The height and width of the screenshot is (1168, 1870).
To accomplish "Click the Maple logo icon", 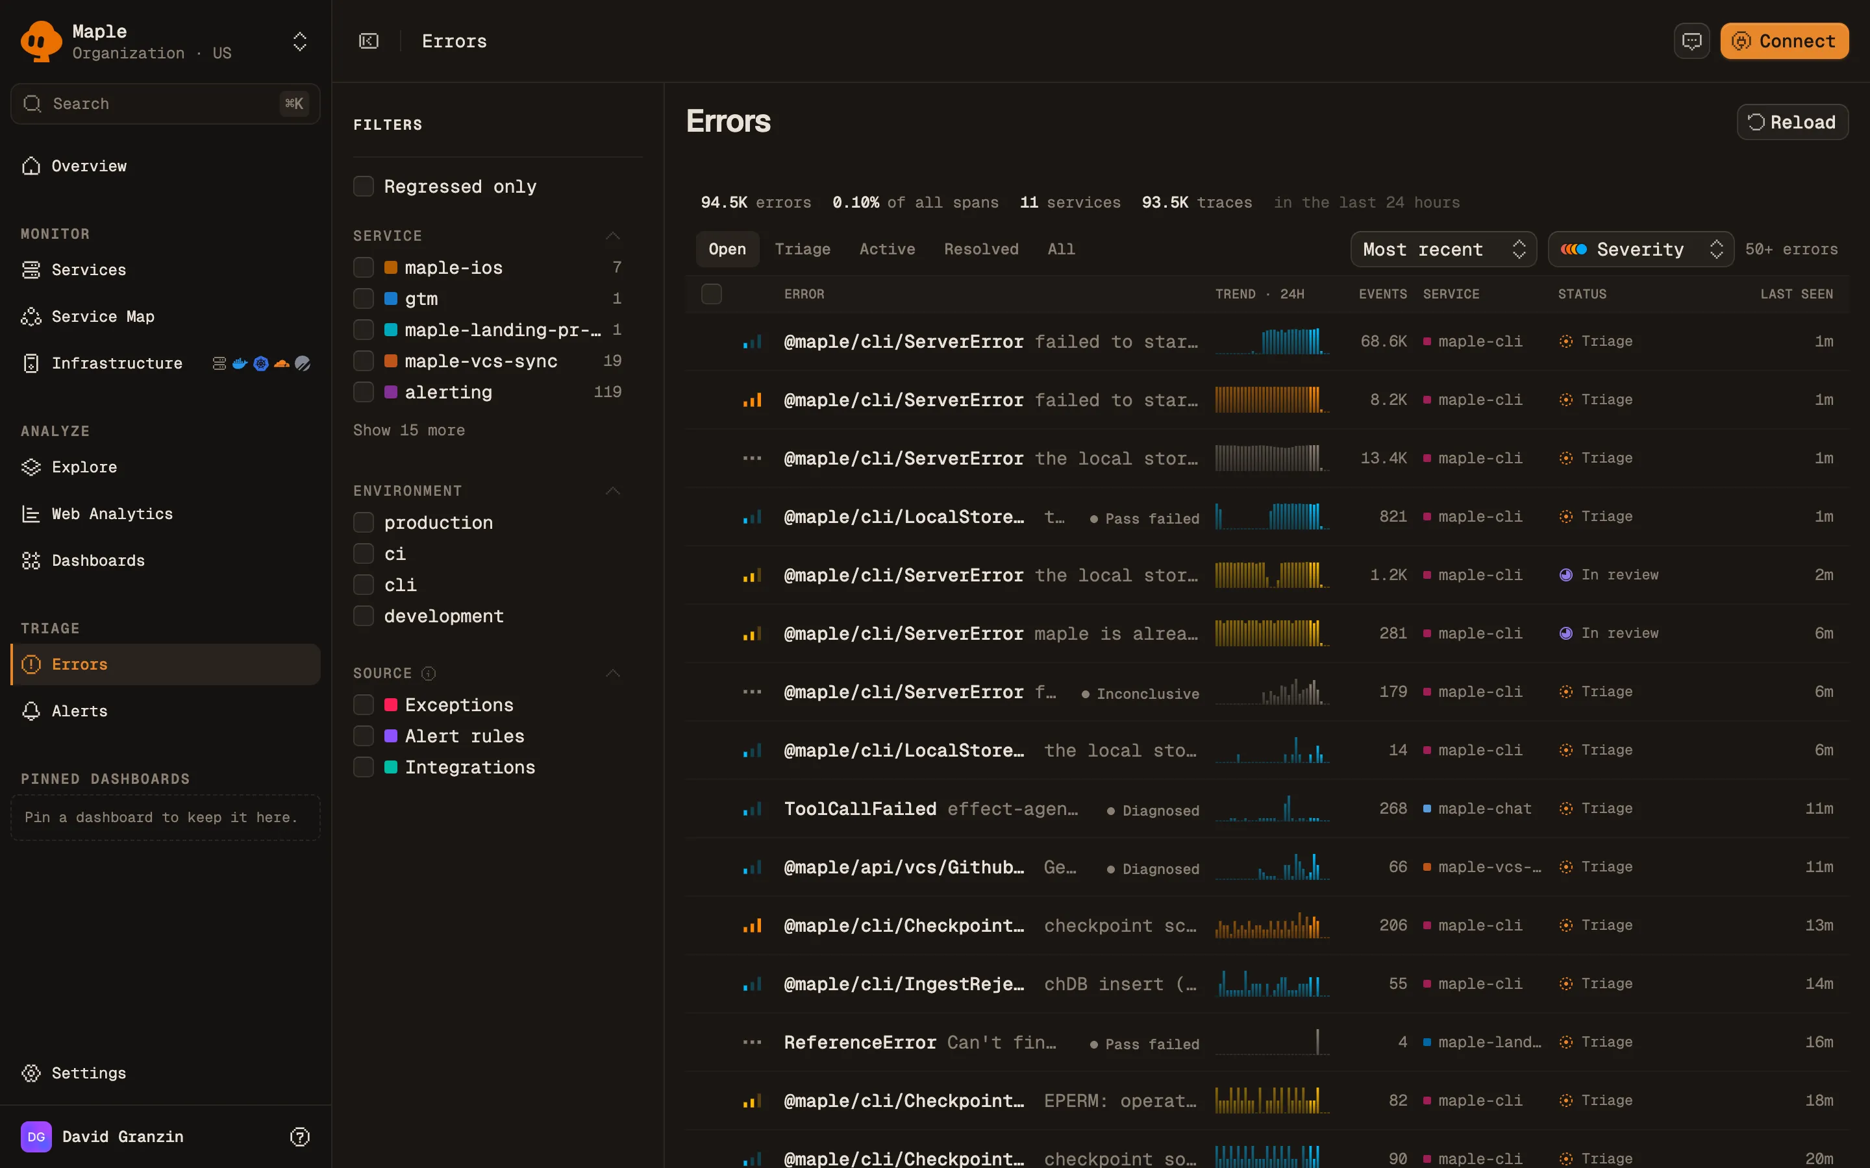I will coord(41,41).
